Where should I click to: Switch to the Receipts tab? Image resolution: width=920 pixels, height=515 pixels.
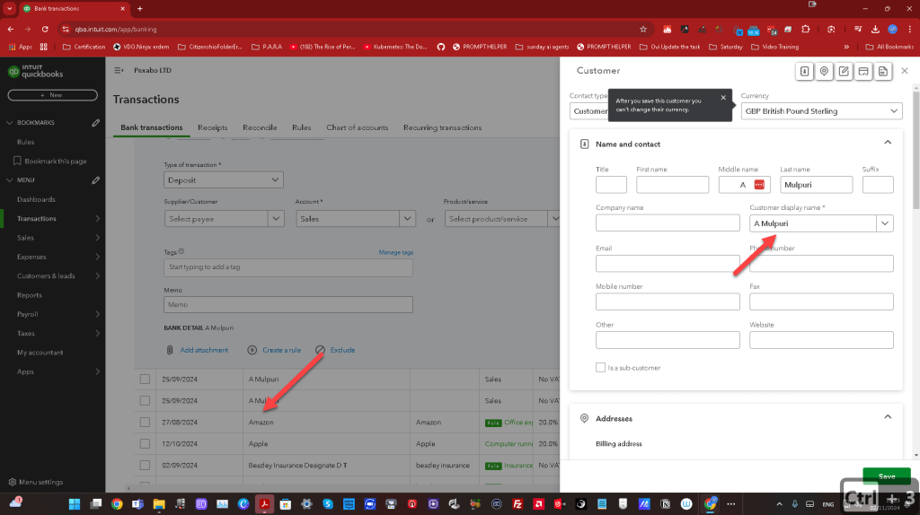click(212, 127)
